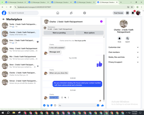Open the Friends icon in top bar
This screenshot has width=144, height=115.
(71, 13)
